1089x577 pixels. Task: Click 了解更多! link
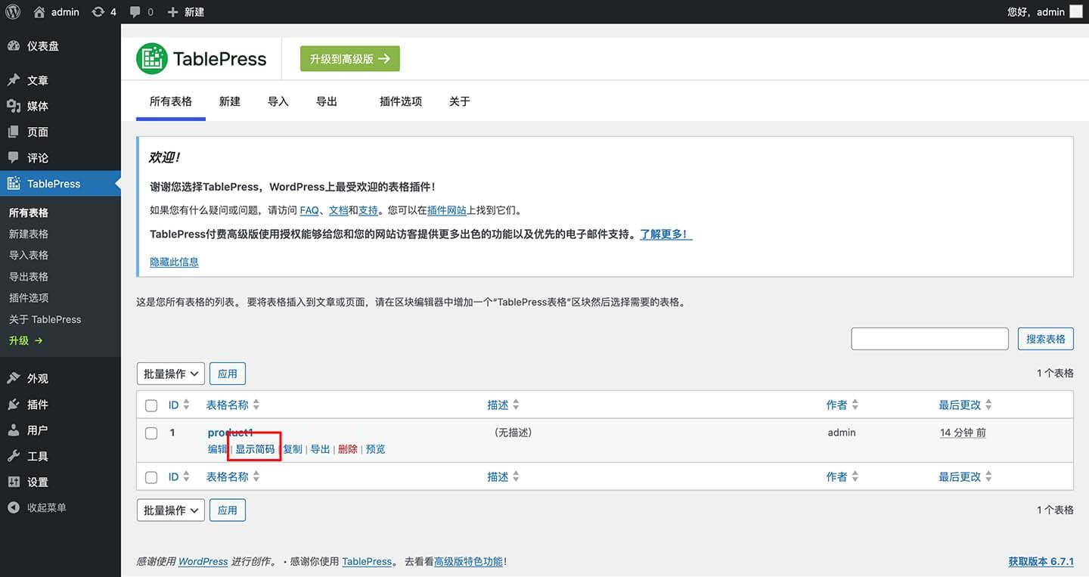666,234
